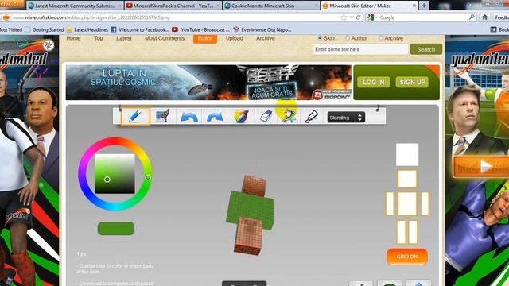Toggle the head part in skin layout
This screenshot has width=509, height=286.
point(407,179)
